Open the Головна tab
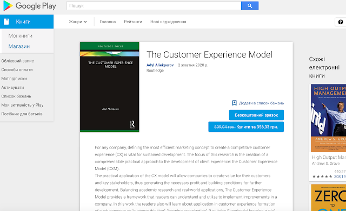The width and height of the screenshot is (346, 211). click(x=108, y=22)
